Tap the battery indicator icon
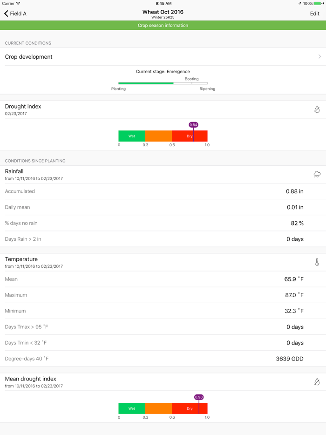Screen dimensions: 326x435 pos(319,3)
